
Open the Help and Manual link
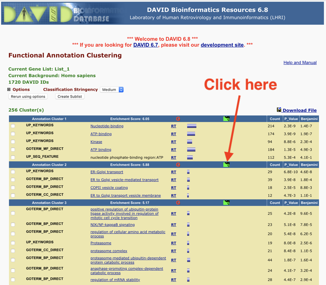[x=300, y=62]
